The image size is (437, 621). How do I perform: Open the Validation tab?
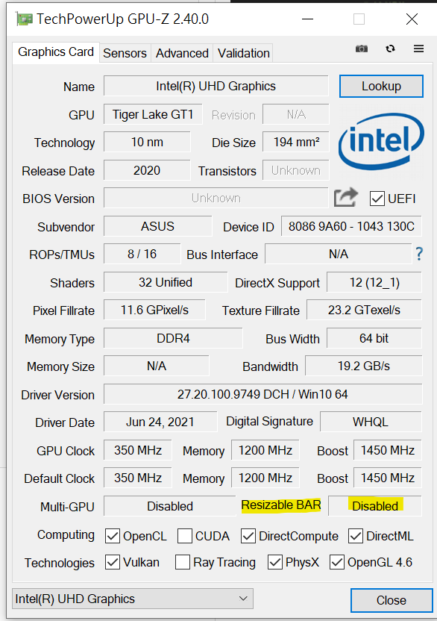[x=243, y=53]
